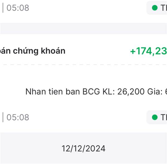This screenshot has width=167, height=167.
Task: Click the vertical separator before top 05:08
Action: (3, 8)
